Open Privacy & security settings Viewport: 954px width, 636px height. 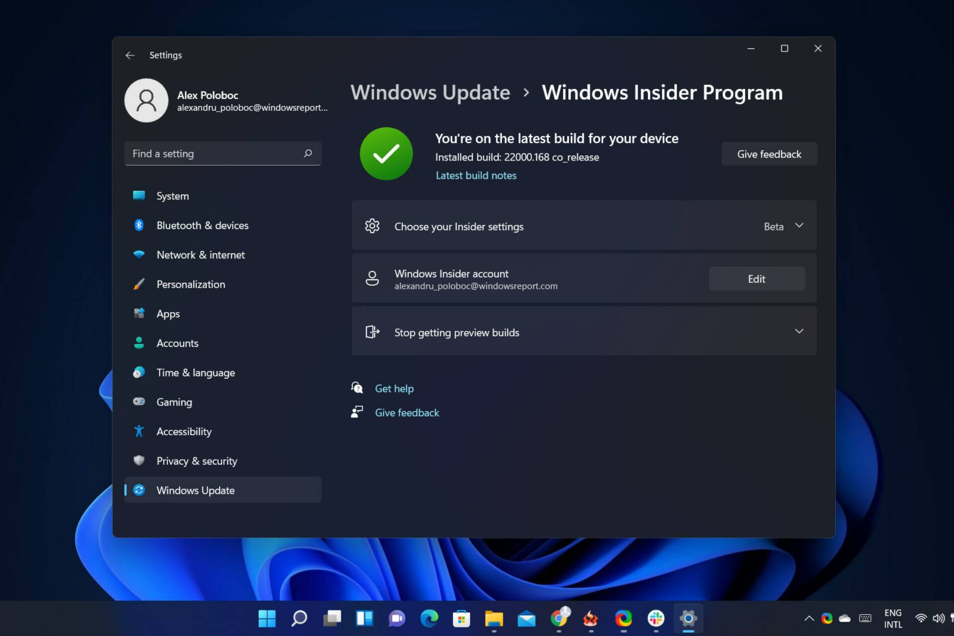pos(197,460)
